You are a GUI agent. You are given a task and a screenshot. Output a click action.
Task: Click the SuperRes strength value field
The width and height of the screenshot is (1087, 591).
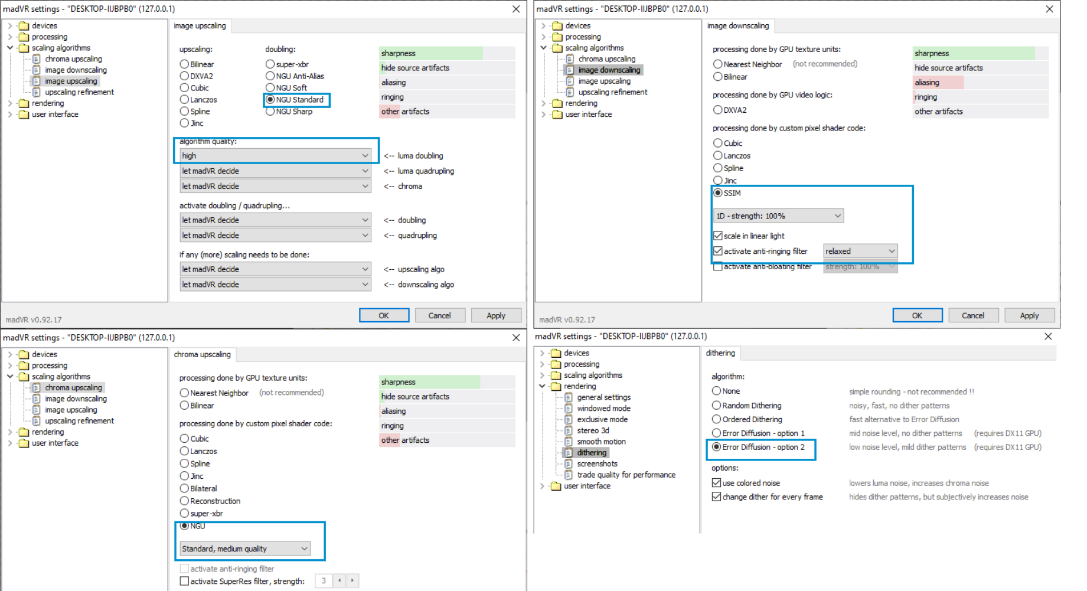pos(324,581)
